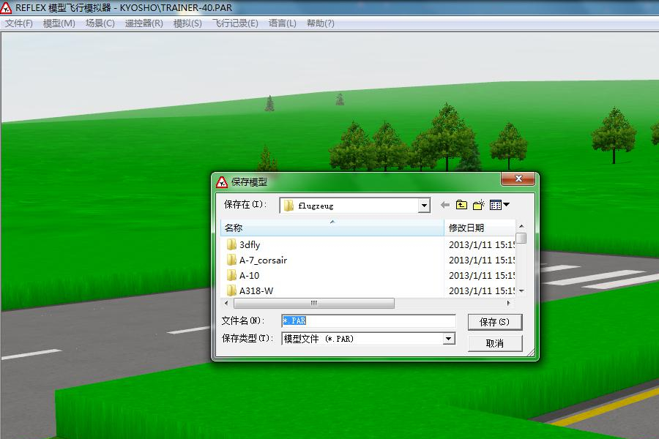
Task: Select the A-7_corsair folder name
Action: click(263, 260)
